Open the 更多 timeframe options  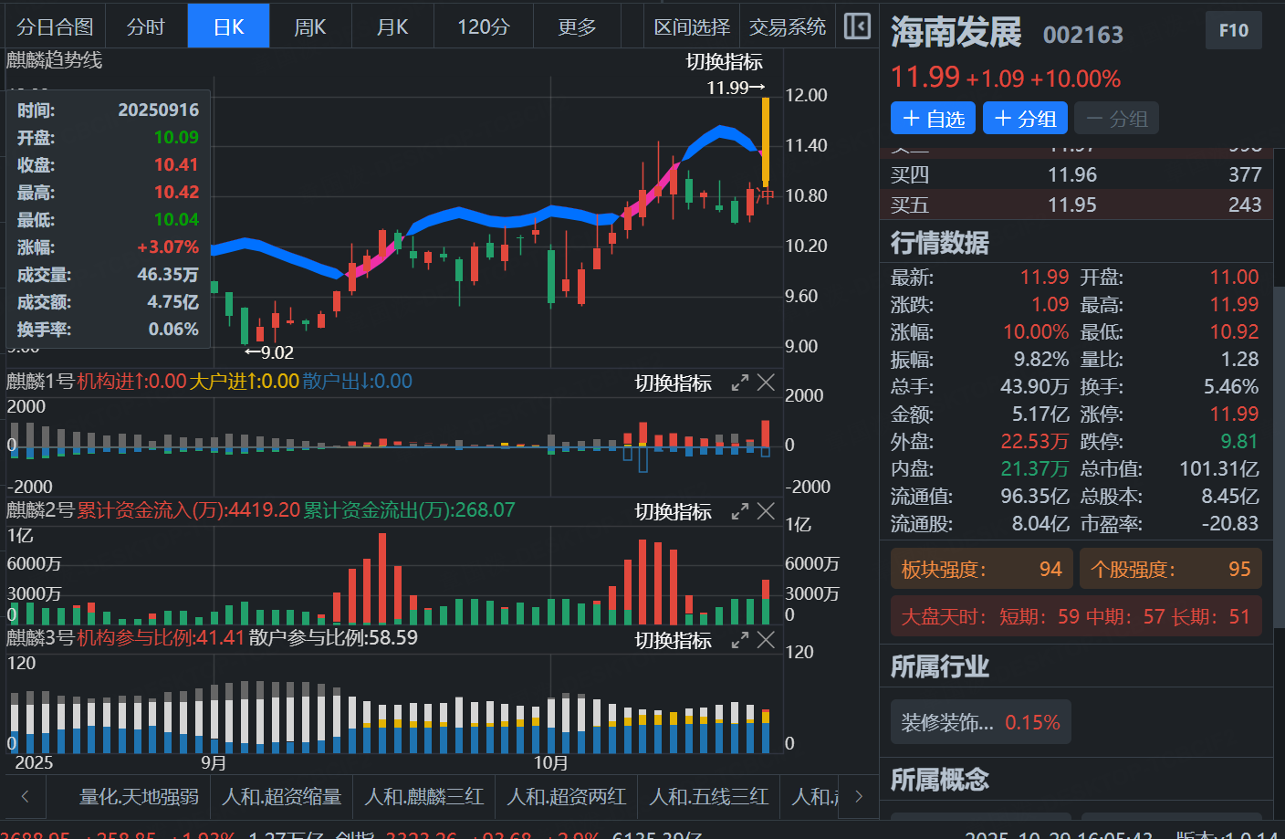coord(577,27)
